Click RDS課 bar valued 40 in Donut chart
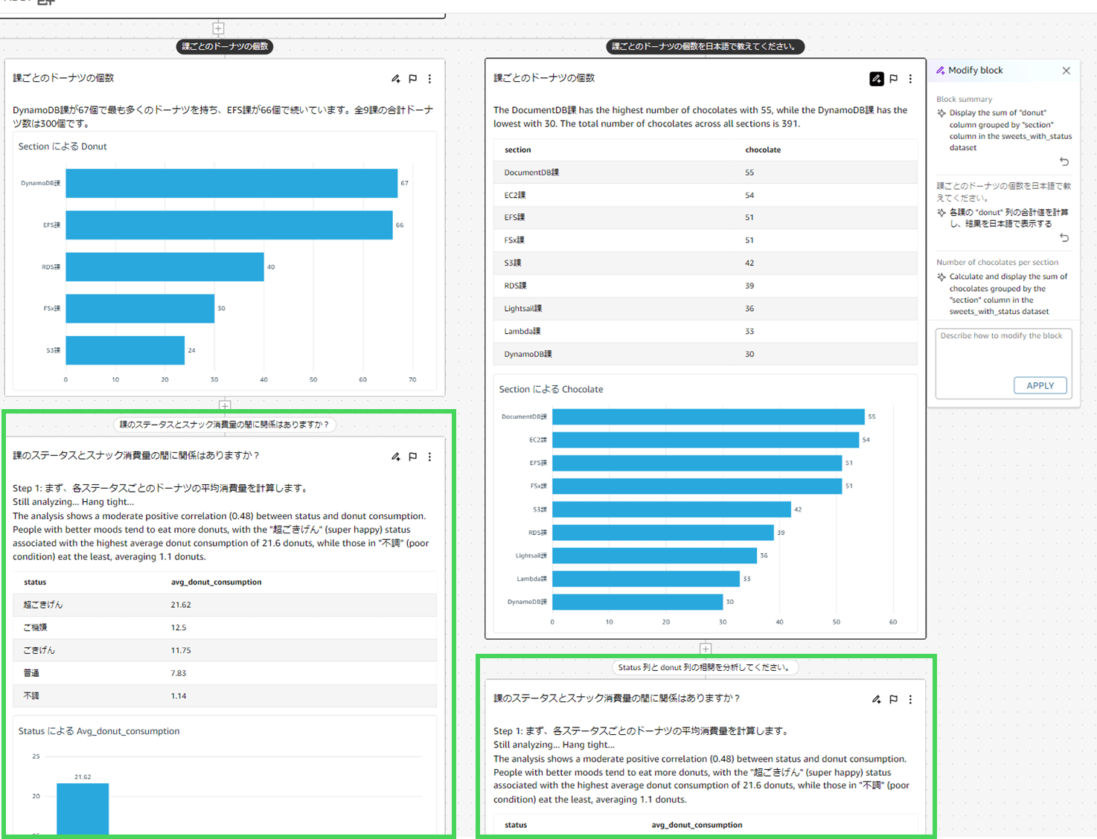1097x839 pixels. click(164, 267)
